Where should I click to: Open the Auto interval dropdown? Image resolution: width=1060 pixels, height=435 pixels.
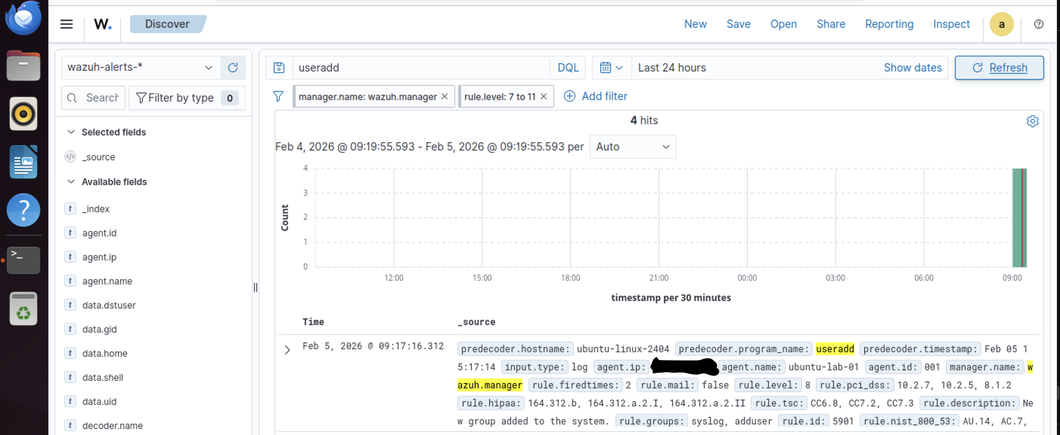(632, 147)
